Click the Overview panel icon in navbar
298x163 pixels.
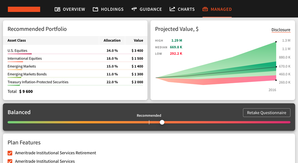click(x=57, y=9)
